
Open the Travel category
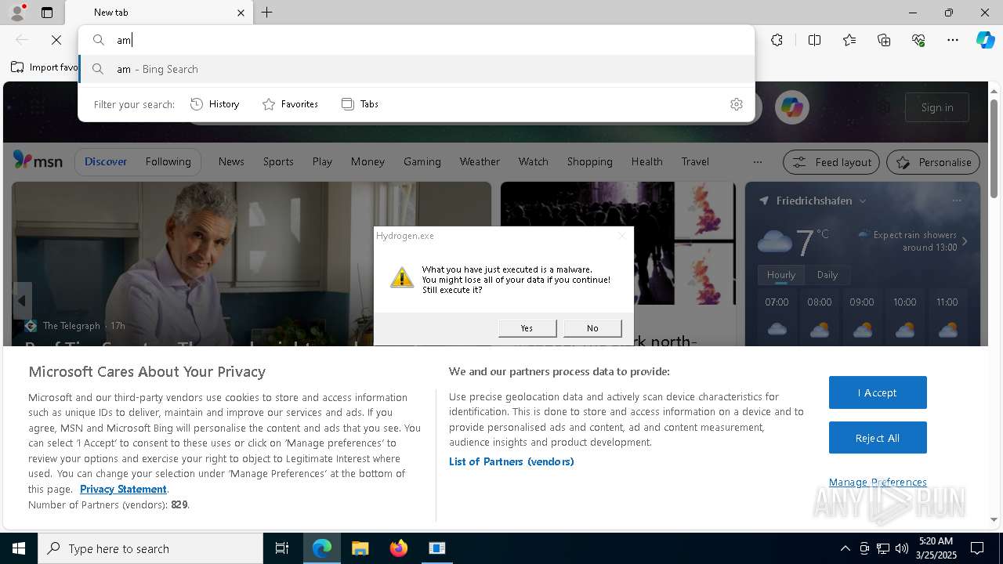point(695,161)
